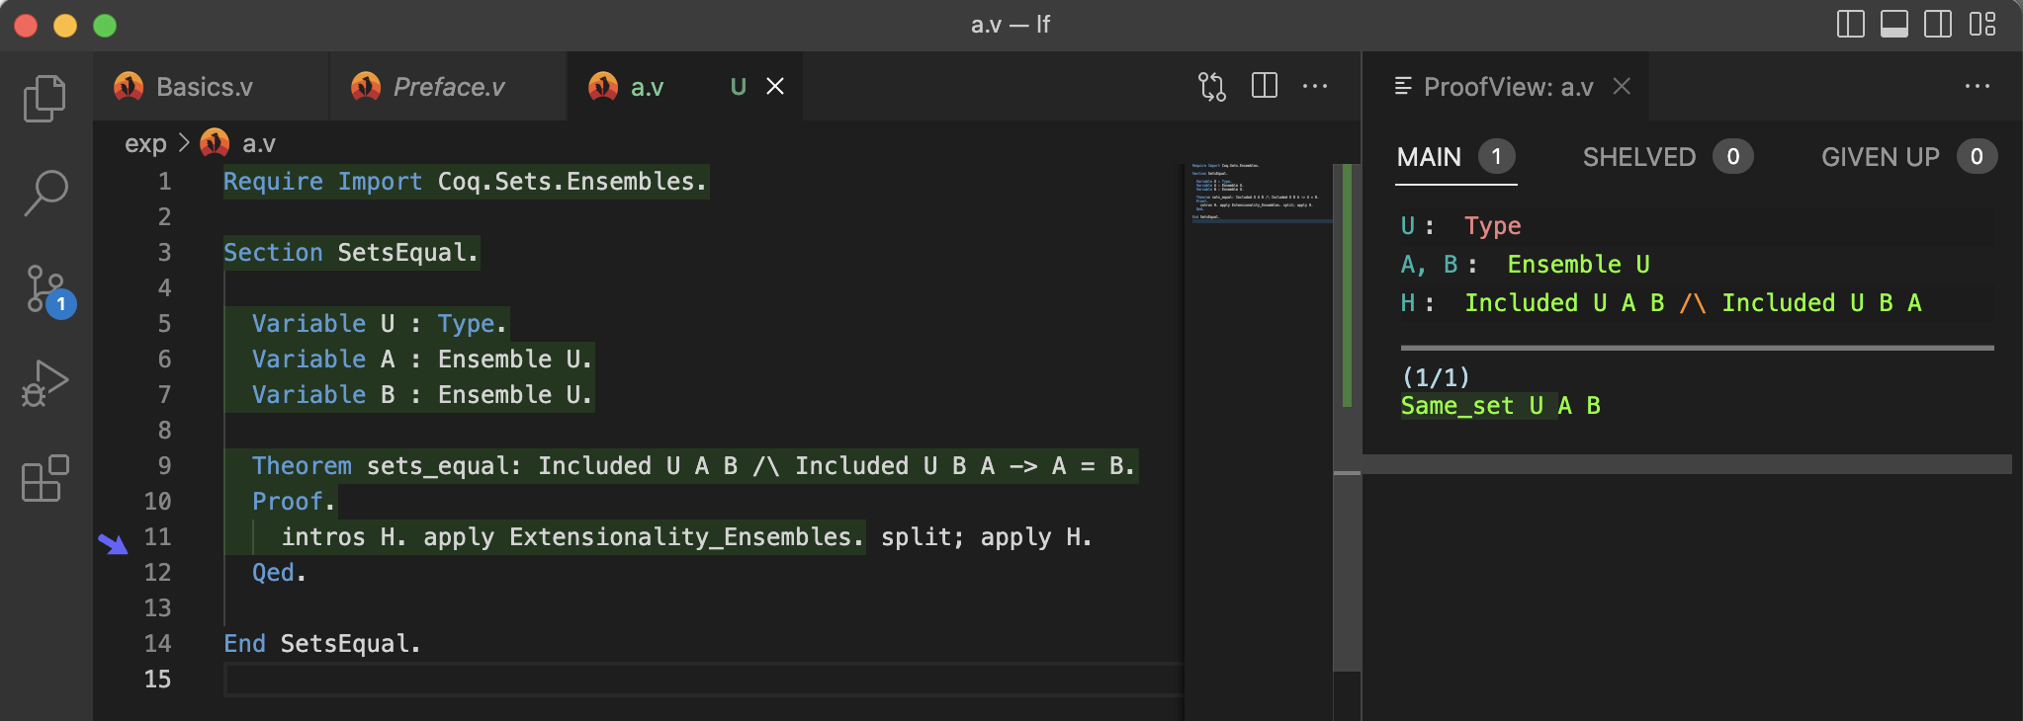Screen dimensions: 2023x721
Task: Click 'Section SetsEqual.' line
Action: point(351,253)
